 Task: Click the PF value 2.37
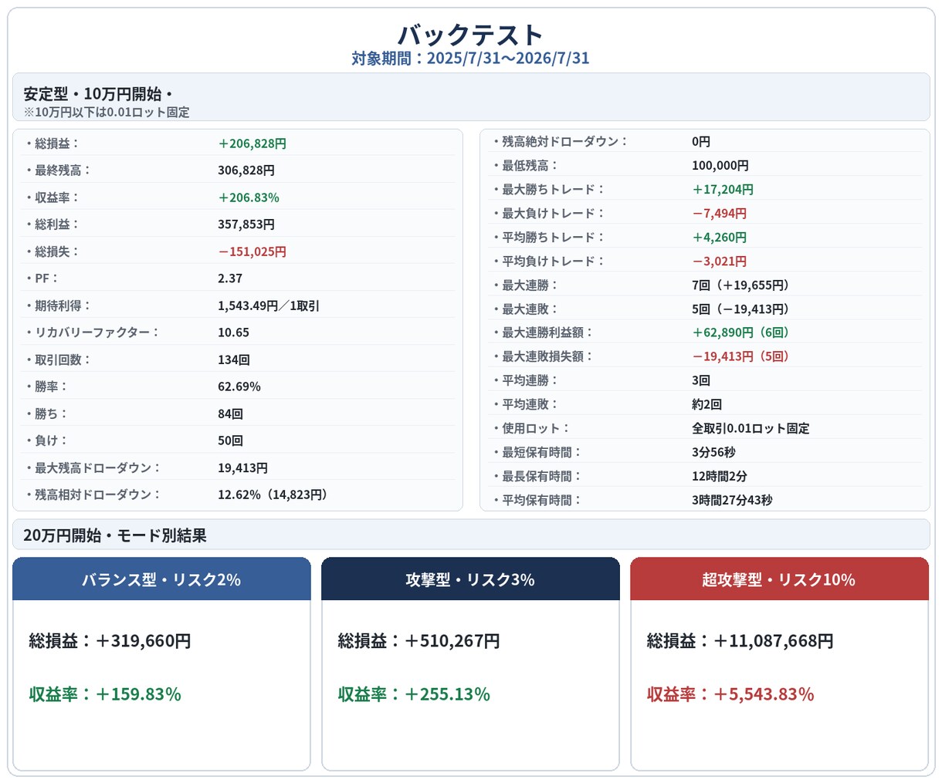pos(230,278)
